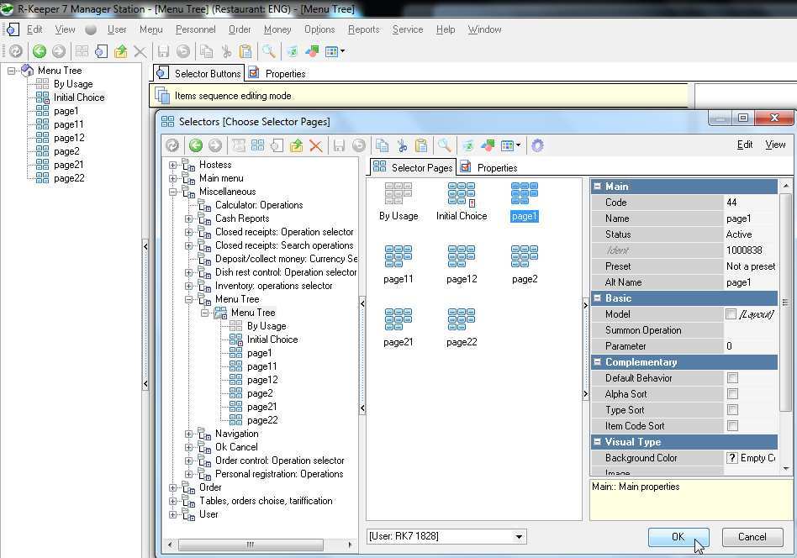Select the By Usage selector page icon
Viewport: 797px width, 558px height.
[x=398, y=193]
